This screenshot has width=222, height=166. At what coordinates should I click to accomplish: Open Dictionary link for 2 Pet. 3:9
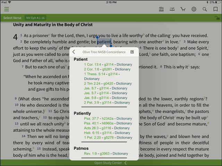pos(122,102)
